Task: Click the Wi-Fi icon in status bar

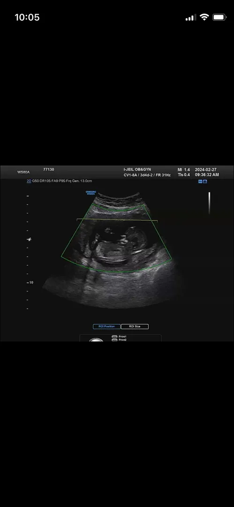Action: pos(204,17)
